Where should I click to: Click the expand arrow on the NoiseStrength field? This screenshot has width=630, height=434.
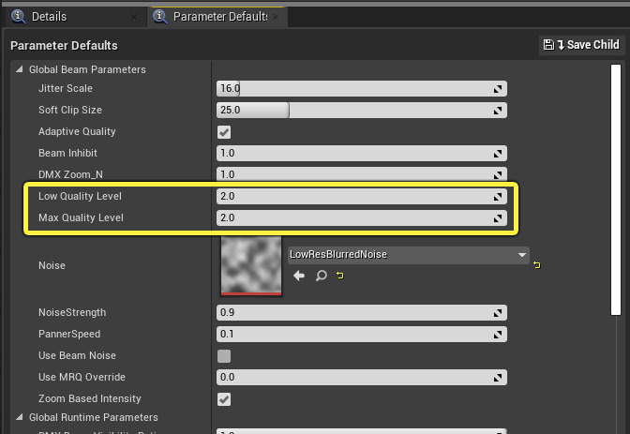pos(499,313)
